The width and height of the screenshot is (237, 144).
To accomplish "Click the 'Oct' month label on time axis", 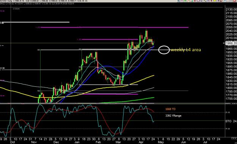I will pos(13,142).
